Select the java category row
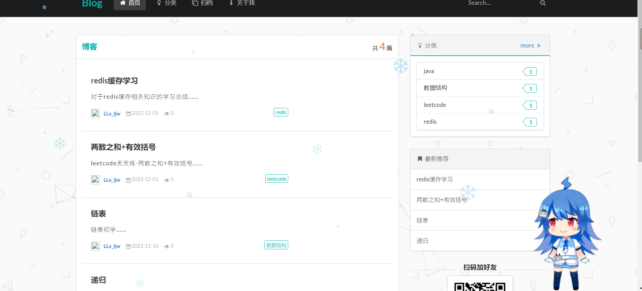 click(x=480, y=71)
